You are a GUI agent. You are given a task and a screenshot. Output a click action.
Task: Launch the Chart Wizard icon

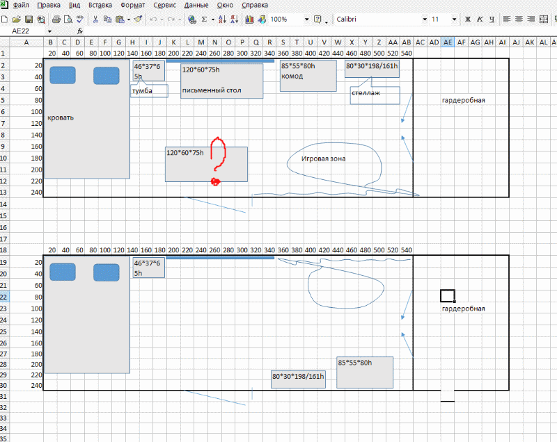tap(249, 19)
